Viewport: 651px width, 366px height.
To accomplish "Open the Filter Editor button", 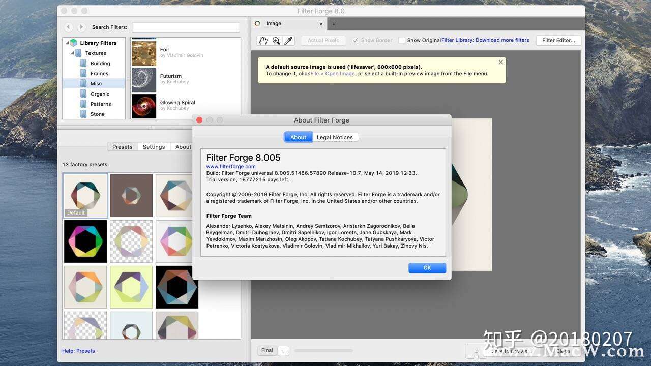I will pos(558,40).
